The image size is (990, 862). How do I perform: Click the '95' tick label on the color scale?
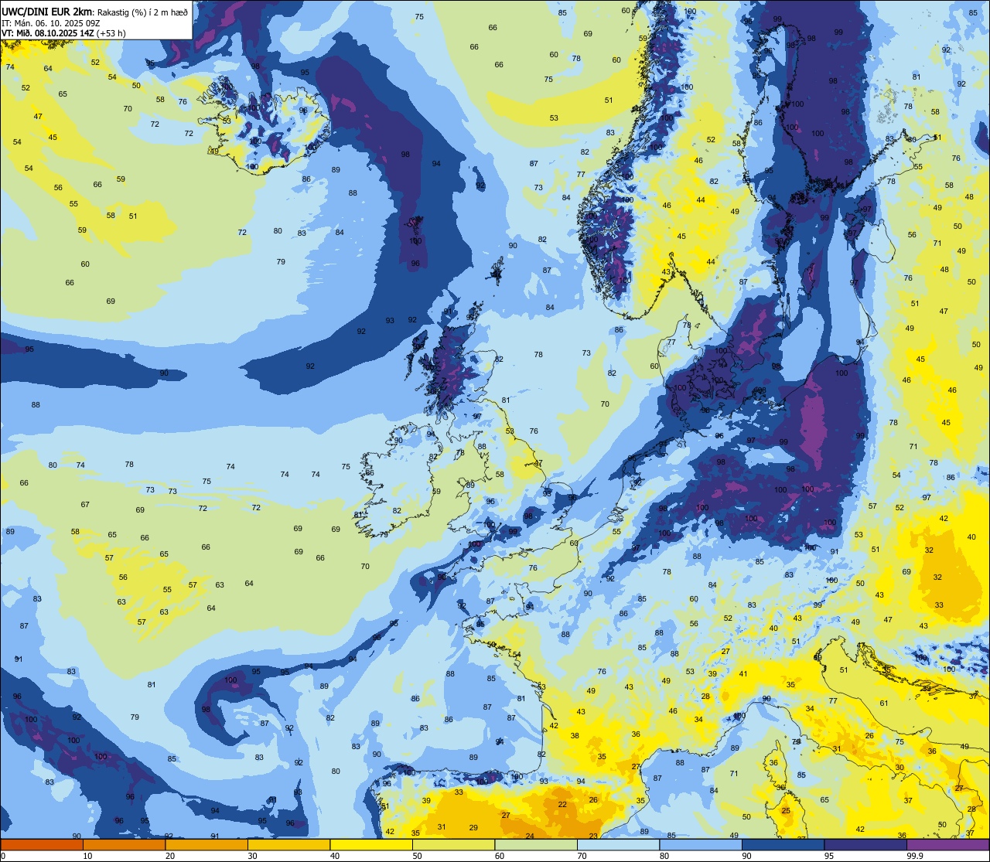point(829,856)
